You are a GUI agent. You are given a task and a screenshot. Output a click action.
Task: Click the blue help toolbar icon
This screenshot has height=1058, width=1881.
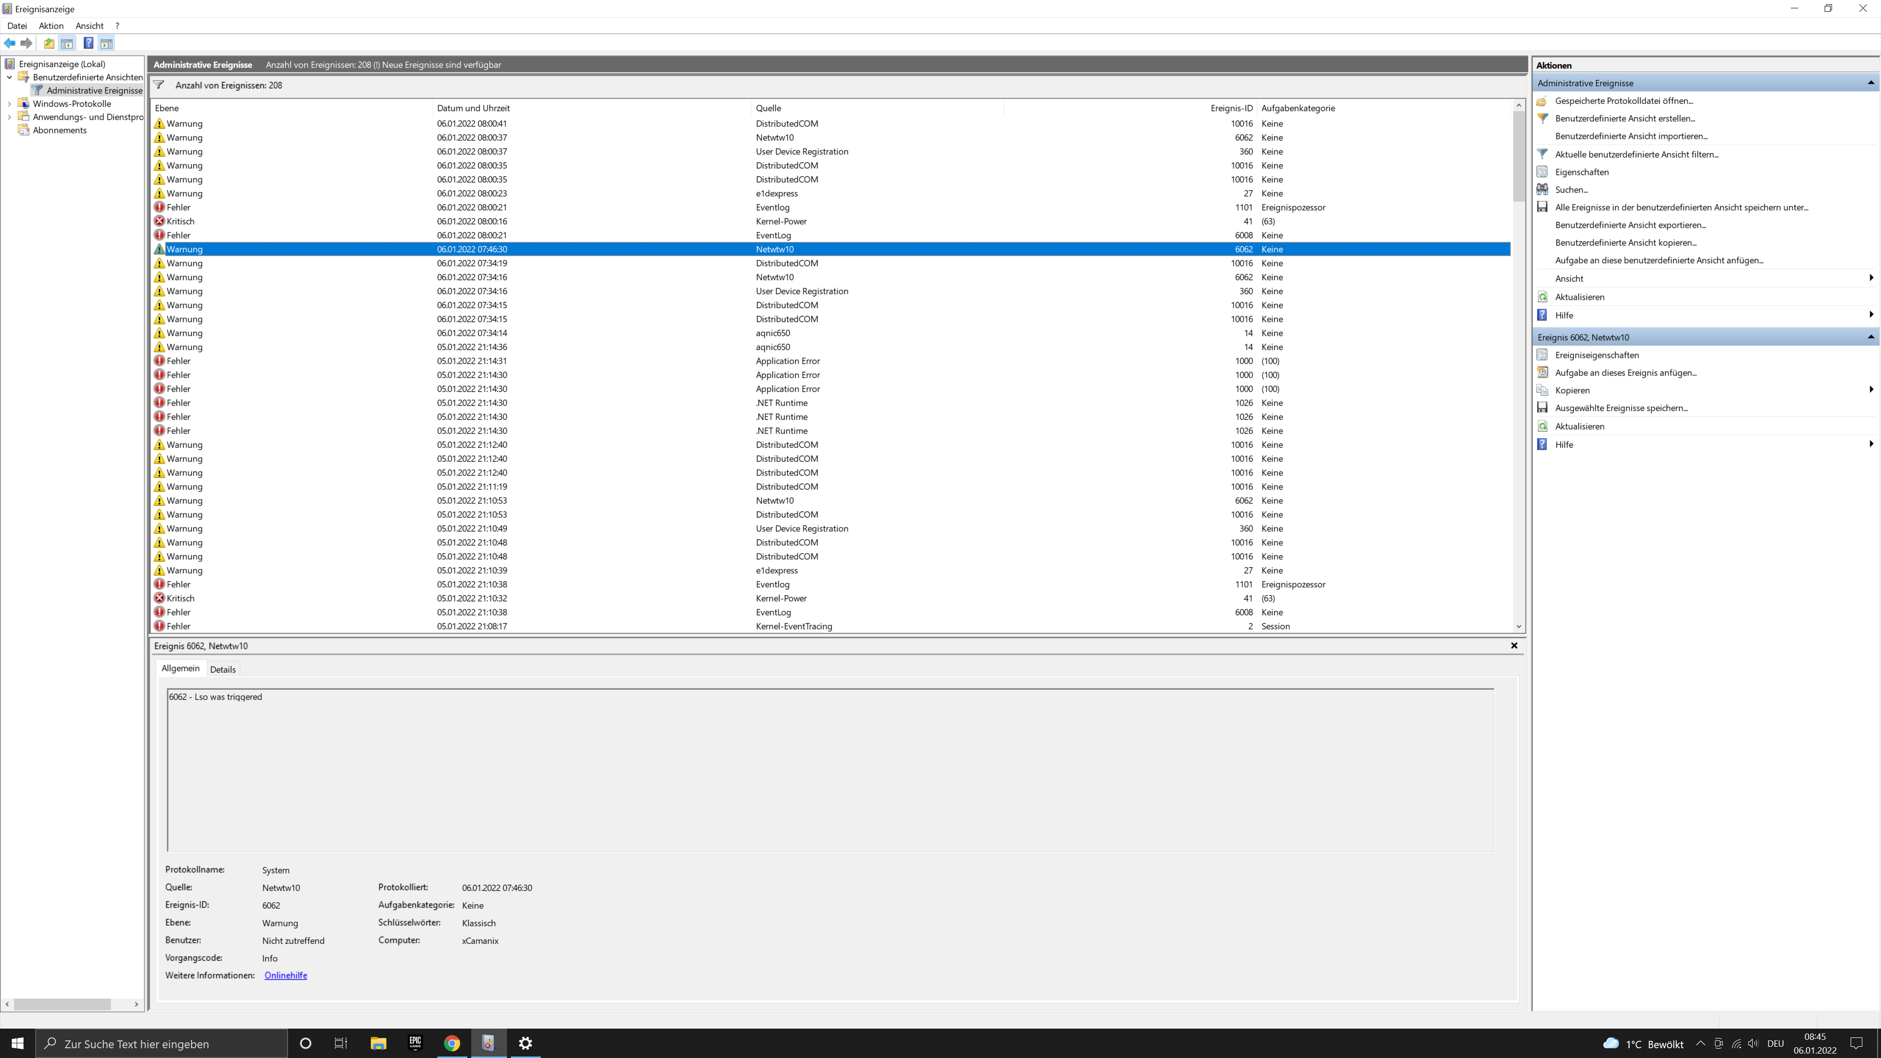tap(88, 44)
